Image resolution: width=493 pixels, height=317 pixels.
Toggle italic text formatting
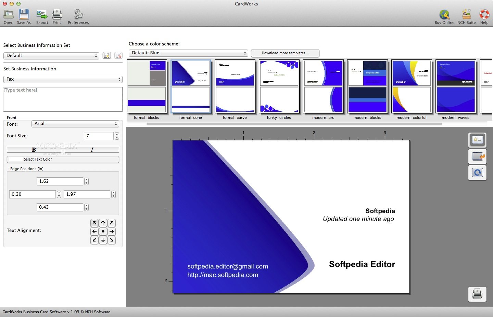point(91,149)
